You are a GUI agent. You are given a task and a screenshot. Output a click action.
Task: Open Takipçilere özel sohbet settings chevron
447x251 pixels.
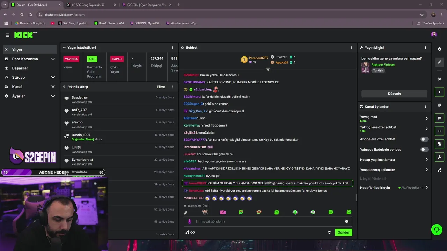(x=426, y=129)
